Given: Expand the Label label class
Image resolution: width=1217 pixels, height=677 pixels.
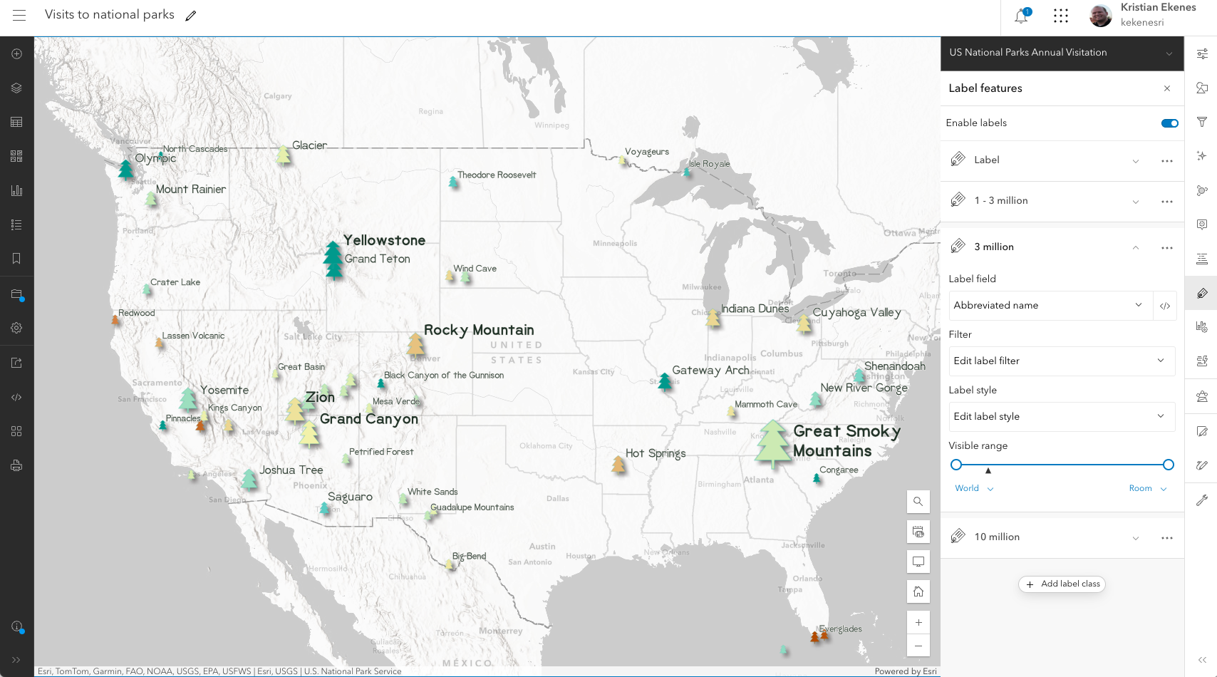Looking at the screenshot, I should point(1135,161).
